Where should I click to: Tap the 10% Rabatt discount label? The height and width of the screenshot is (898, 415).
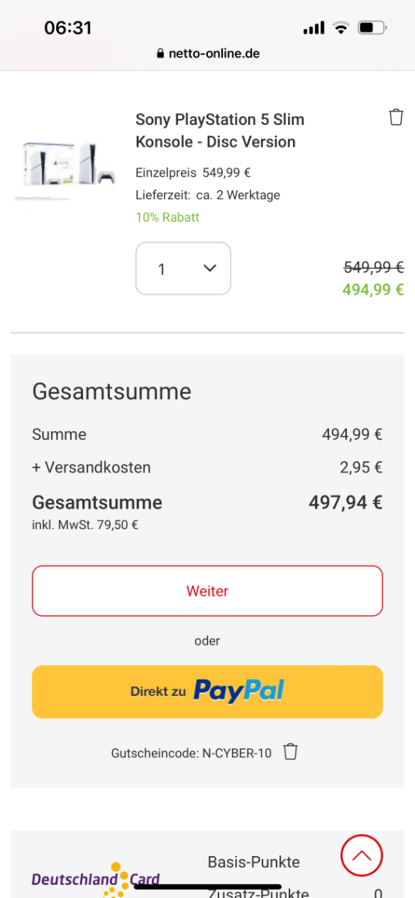pyautogui.click(x=167, y=218)
